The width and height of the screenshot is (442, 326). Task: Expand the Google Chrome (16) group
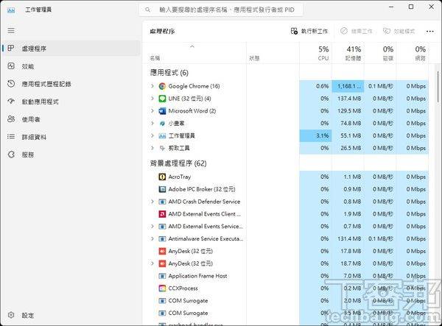pos(152,86)
